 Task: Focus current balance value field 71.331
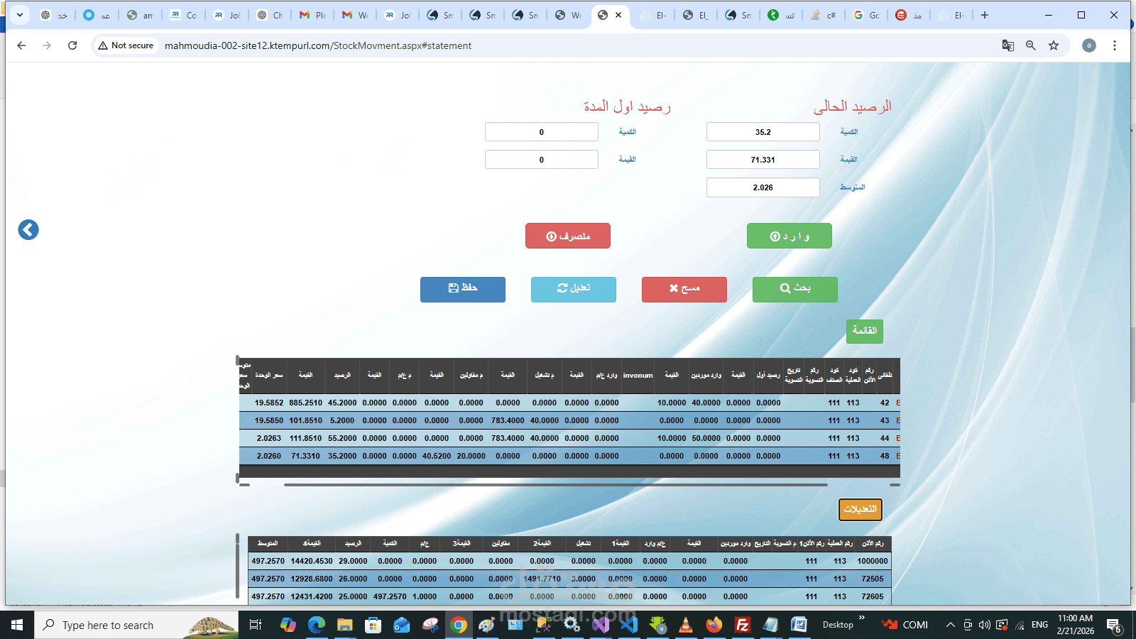tap(763, 160)
